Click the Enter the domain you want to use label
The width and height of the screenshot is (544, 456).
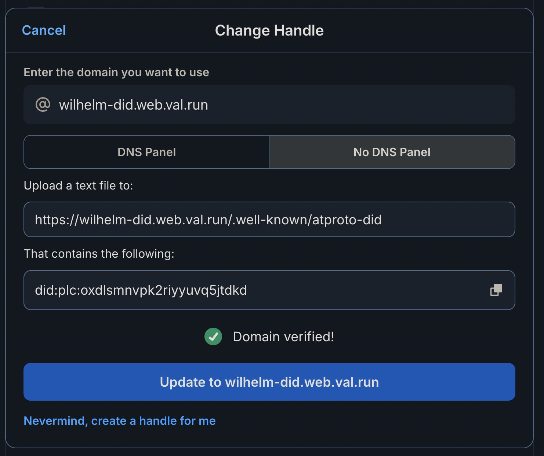[x=116, y=72]
